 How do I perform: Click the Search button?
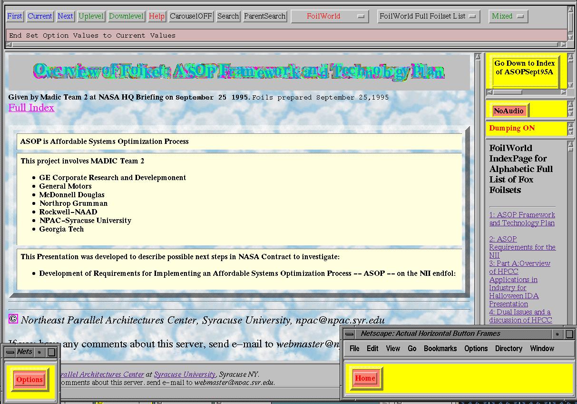228,16
